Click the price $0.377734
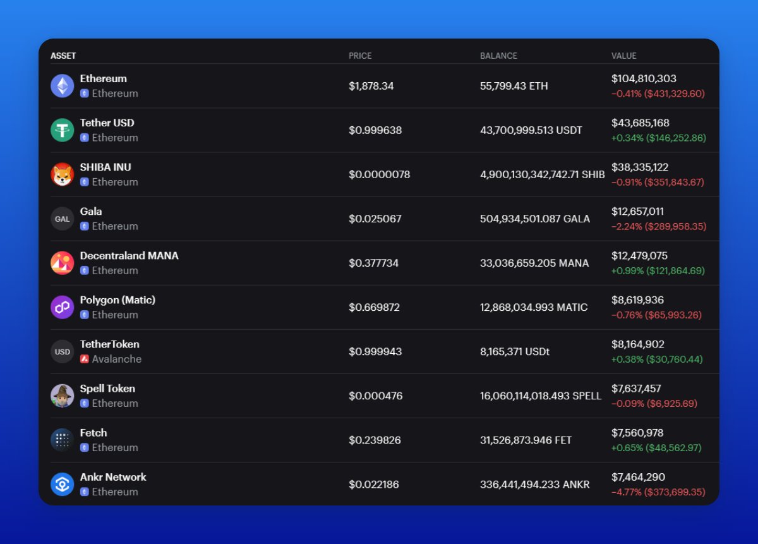 coord(374,263)
